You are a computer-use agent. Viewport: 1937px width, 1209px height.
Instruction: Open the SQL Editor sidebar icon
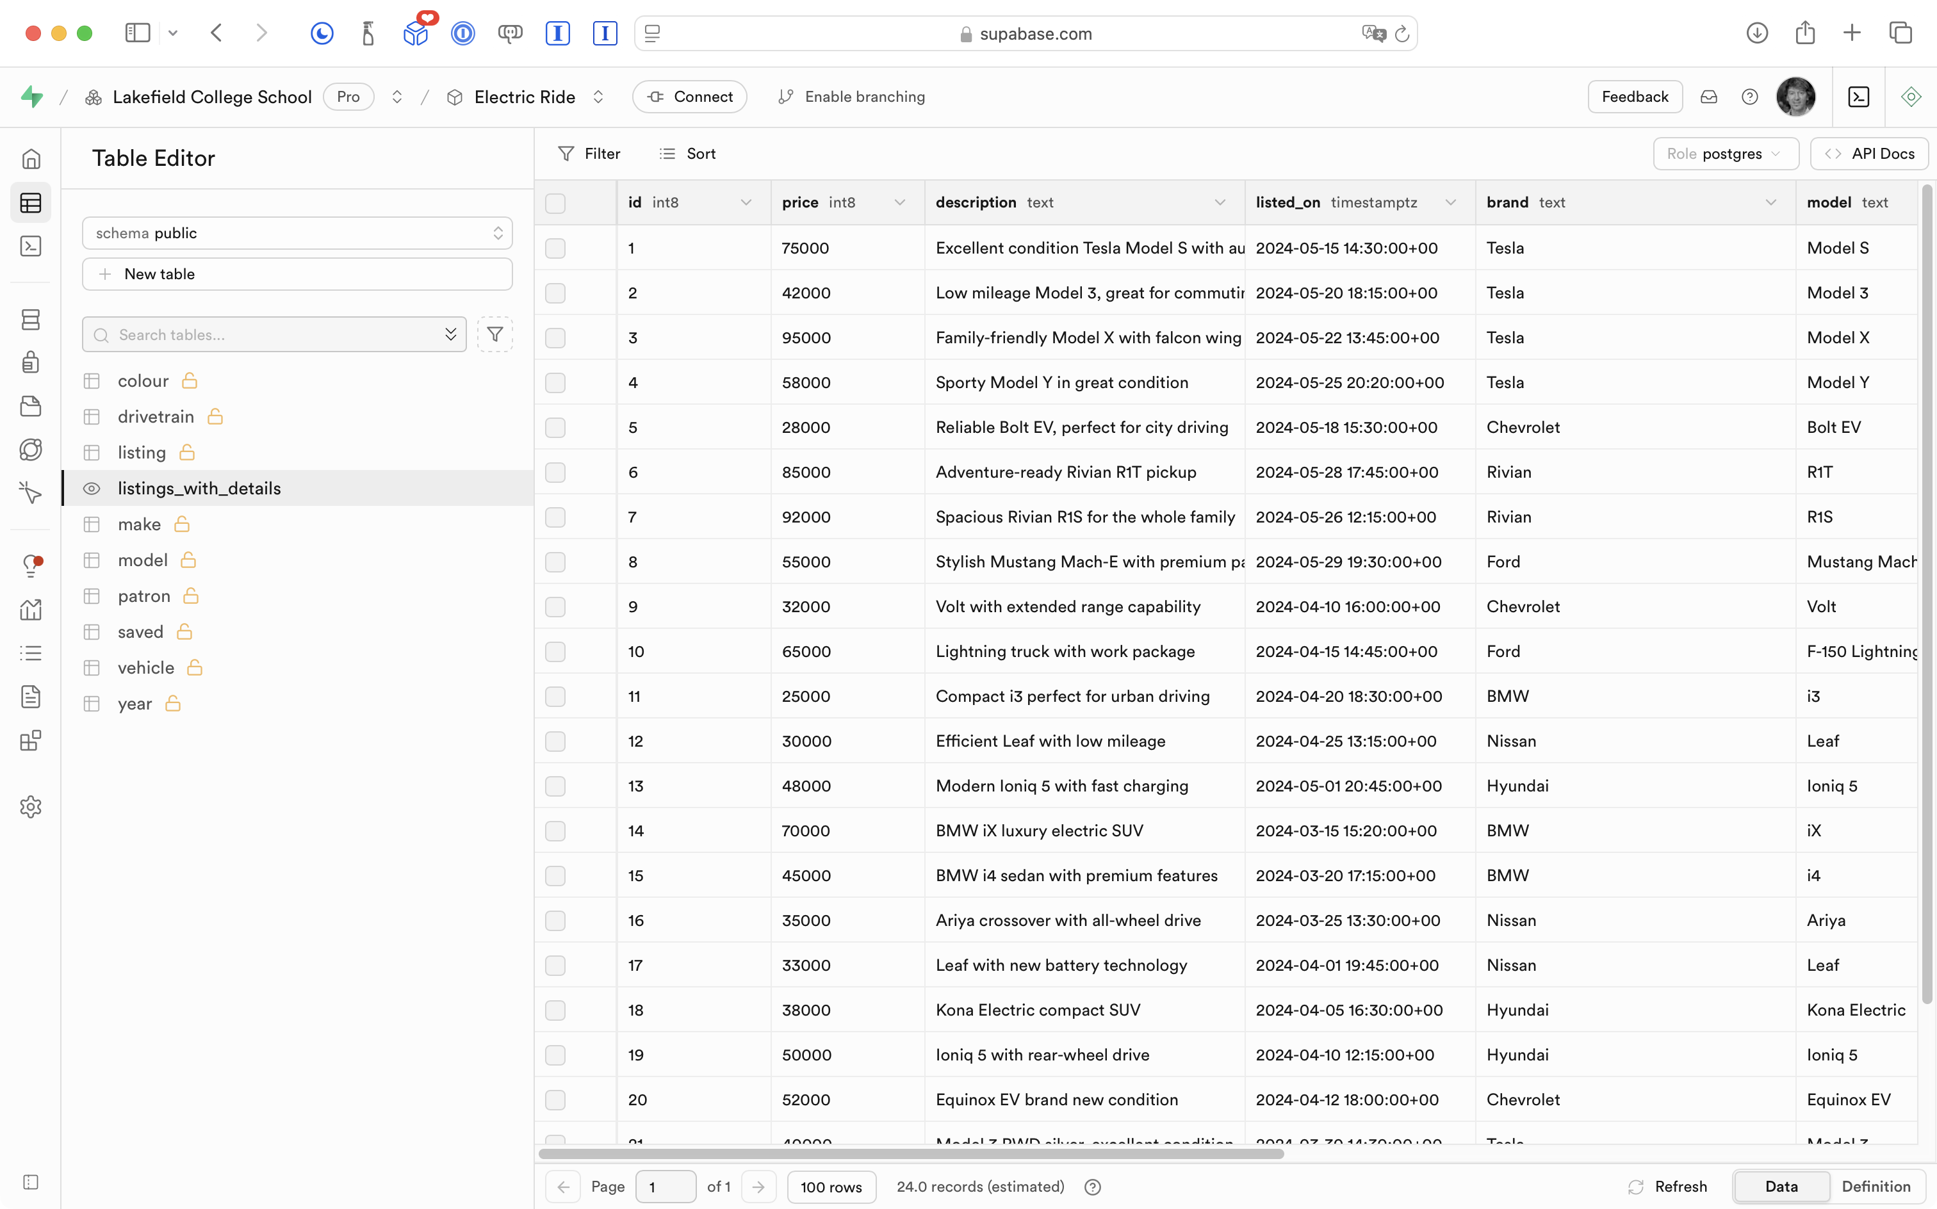[x=30, y=247]
